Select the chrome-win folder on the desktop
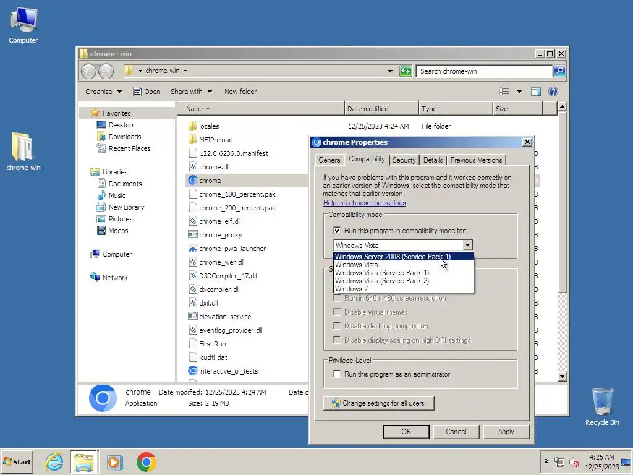Screen dimensions: 633x475 point(23,152)
